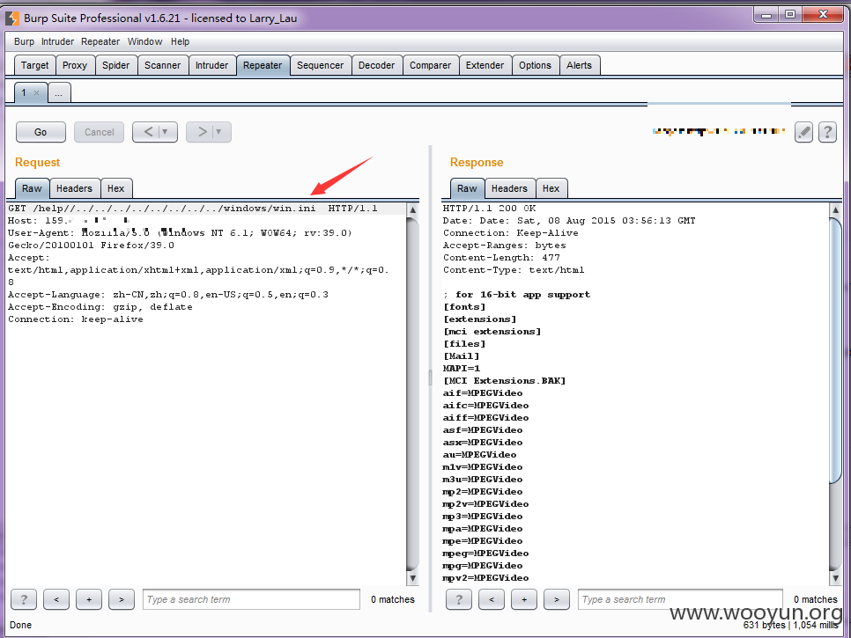
Task: Switch to the Decoder tab
Action: [x=377, y=65]
